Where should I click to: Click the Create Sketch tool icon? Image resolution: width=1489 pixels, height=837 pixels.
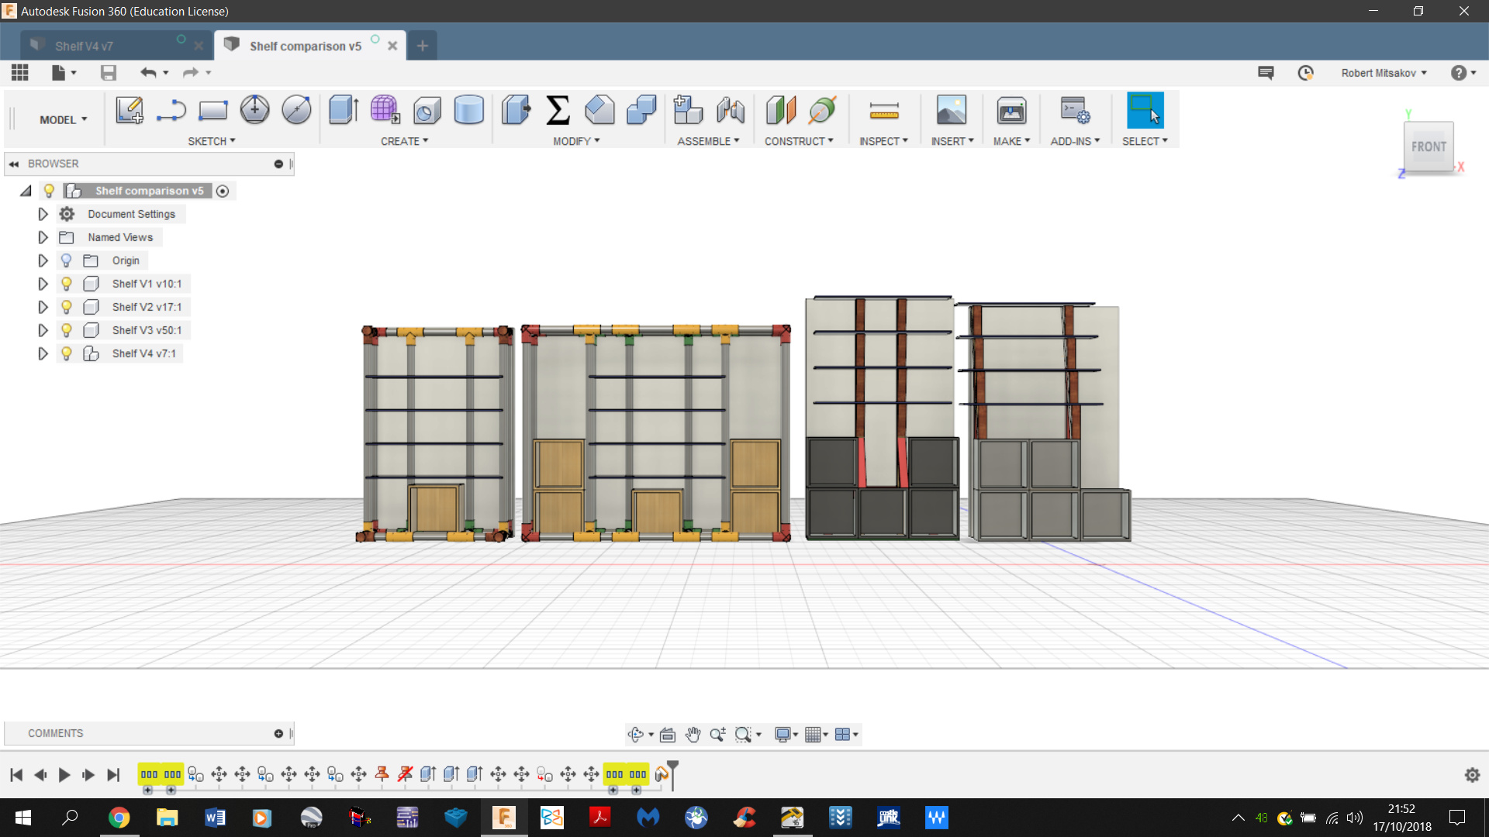pos(130,110)
